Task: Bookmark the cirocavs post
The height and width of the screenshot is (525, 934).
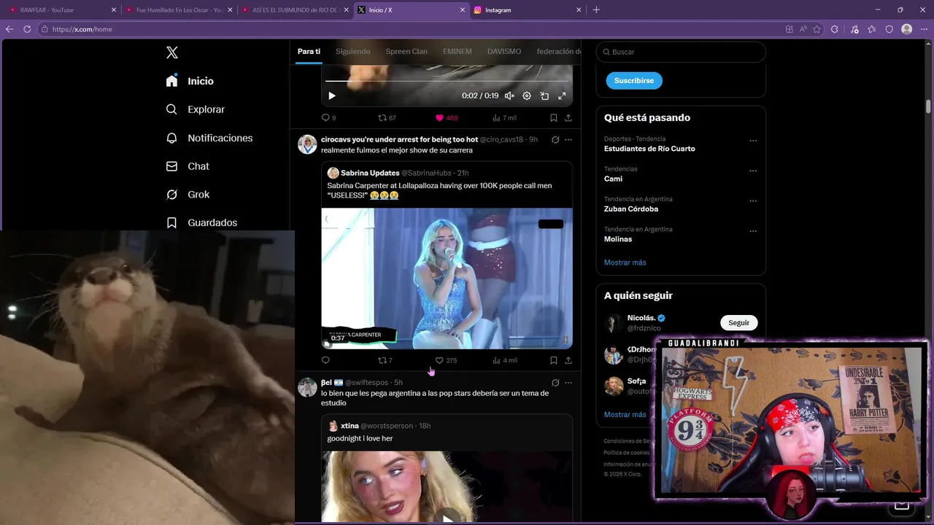Action: (554, 360)
